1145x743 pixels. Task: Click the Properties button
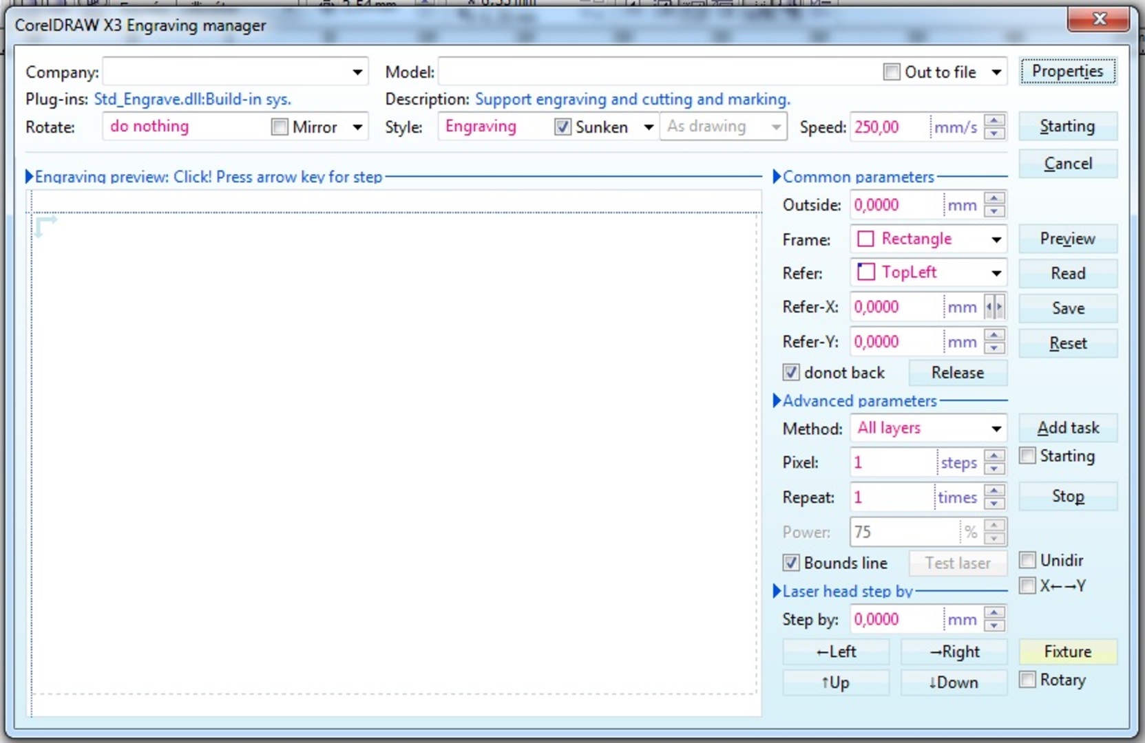coord(1068,72)
